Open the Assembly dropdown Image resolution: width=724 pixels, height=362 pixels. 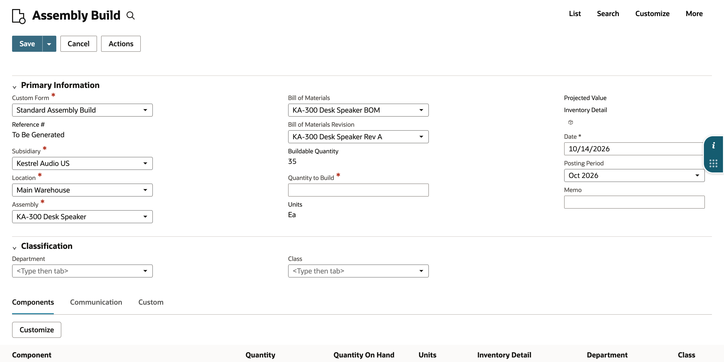click(82, 217)
